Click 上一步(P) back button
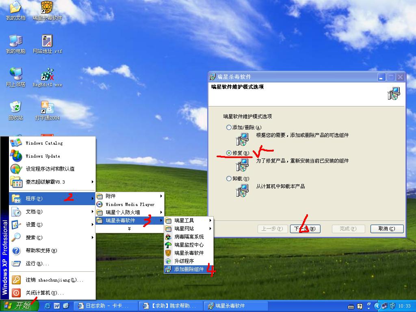Viewport: 416px width, 312px height. coord(273,229)
